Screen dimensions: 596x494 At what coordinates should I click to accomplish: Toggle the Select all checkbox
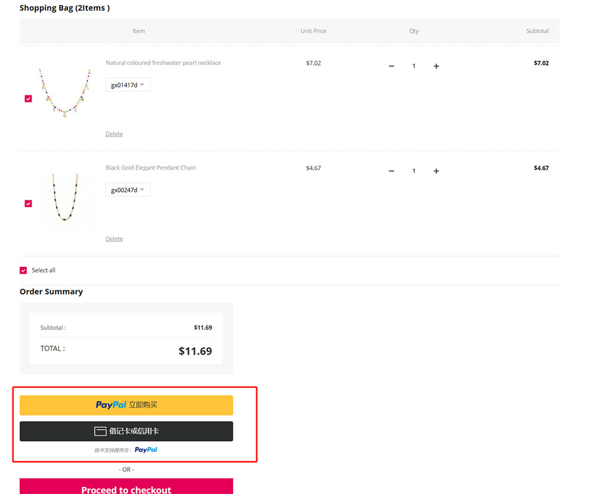tap(23, 270)
